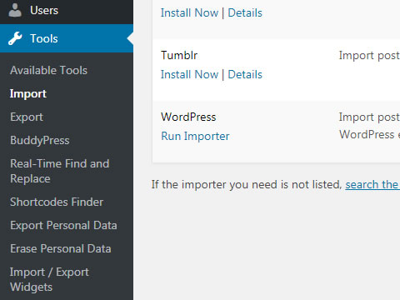The image size is (400, 300).
Task: Click the Tumblr importer name
Action: pyautogui.click(x=179, y=55)
